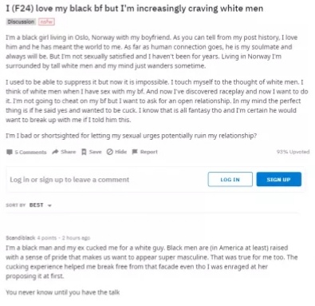Open the Scandiblack user profile link

pos(21,238)
